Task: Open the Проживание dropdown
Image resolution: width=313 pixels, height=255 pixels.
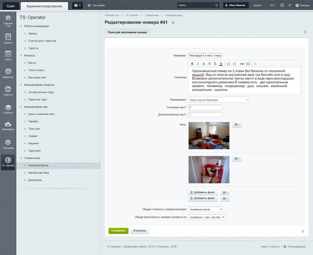Action: [x=219, y=100]
